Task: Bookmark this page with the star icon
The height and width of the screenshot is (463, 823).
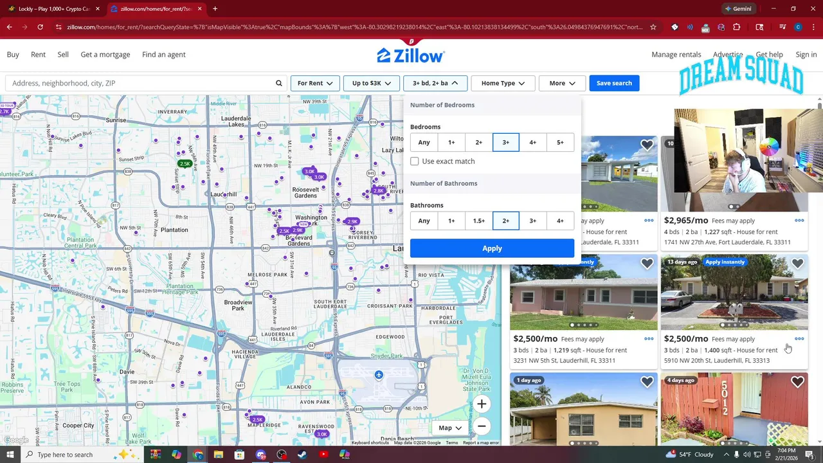Action: 653,27
